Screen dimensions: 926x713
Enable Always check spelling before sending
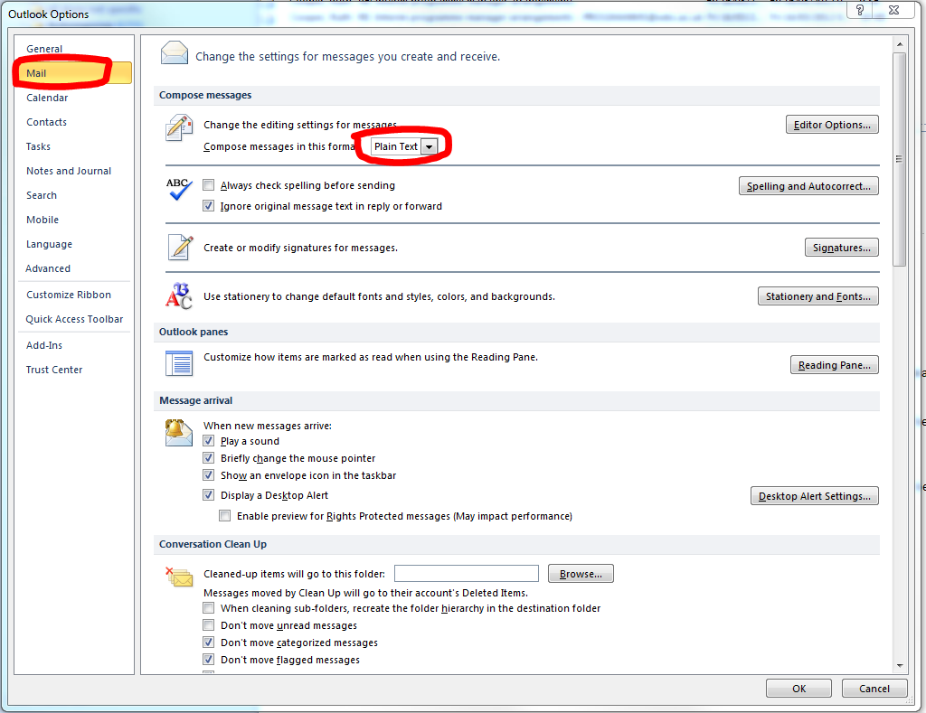tap(209, 185)
